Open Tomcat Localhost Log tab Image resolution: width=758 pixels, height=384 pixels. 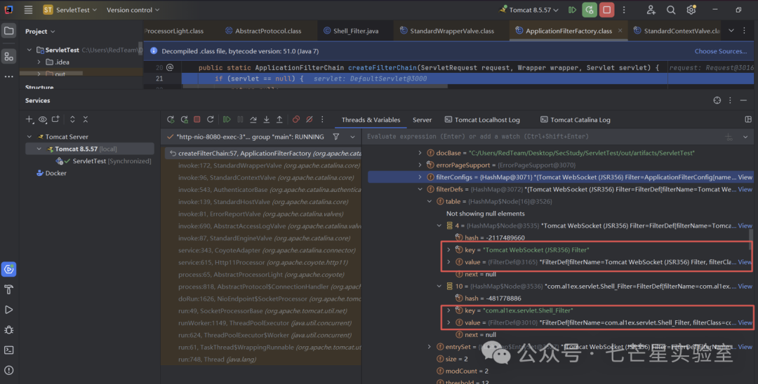point(482,120)
